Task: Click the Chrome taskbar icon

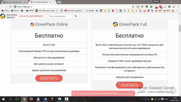Action: point(24,99)
